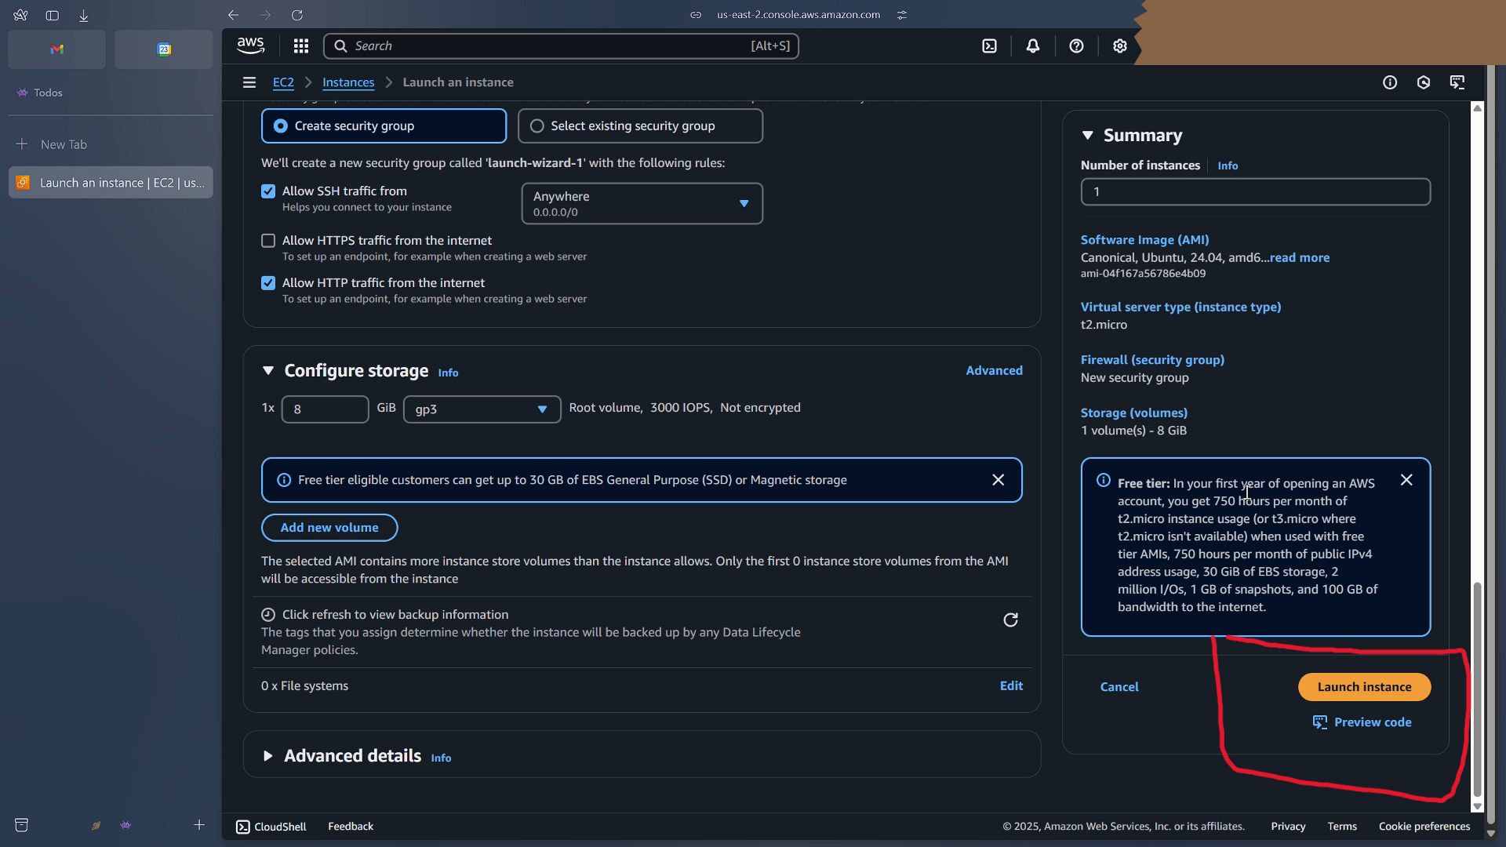Open the SSH source Anywhere dropdown
1506x847 pixels.
(642, 204)
